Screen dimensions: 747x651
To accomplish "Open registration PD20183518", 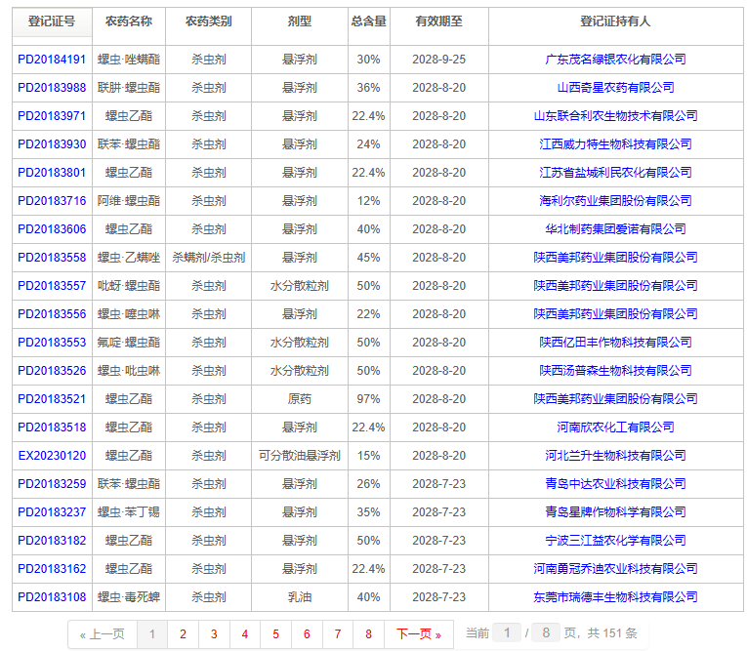I will point(52,427).
